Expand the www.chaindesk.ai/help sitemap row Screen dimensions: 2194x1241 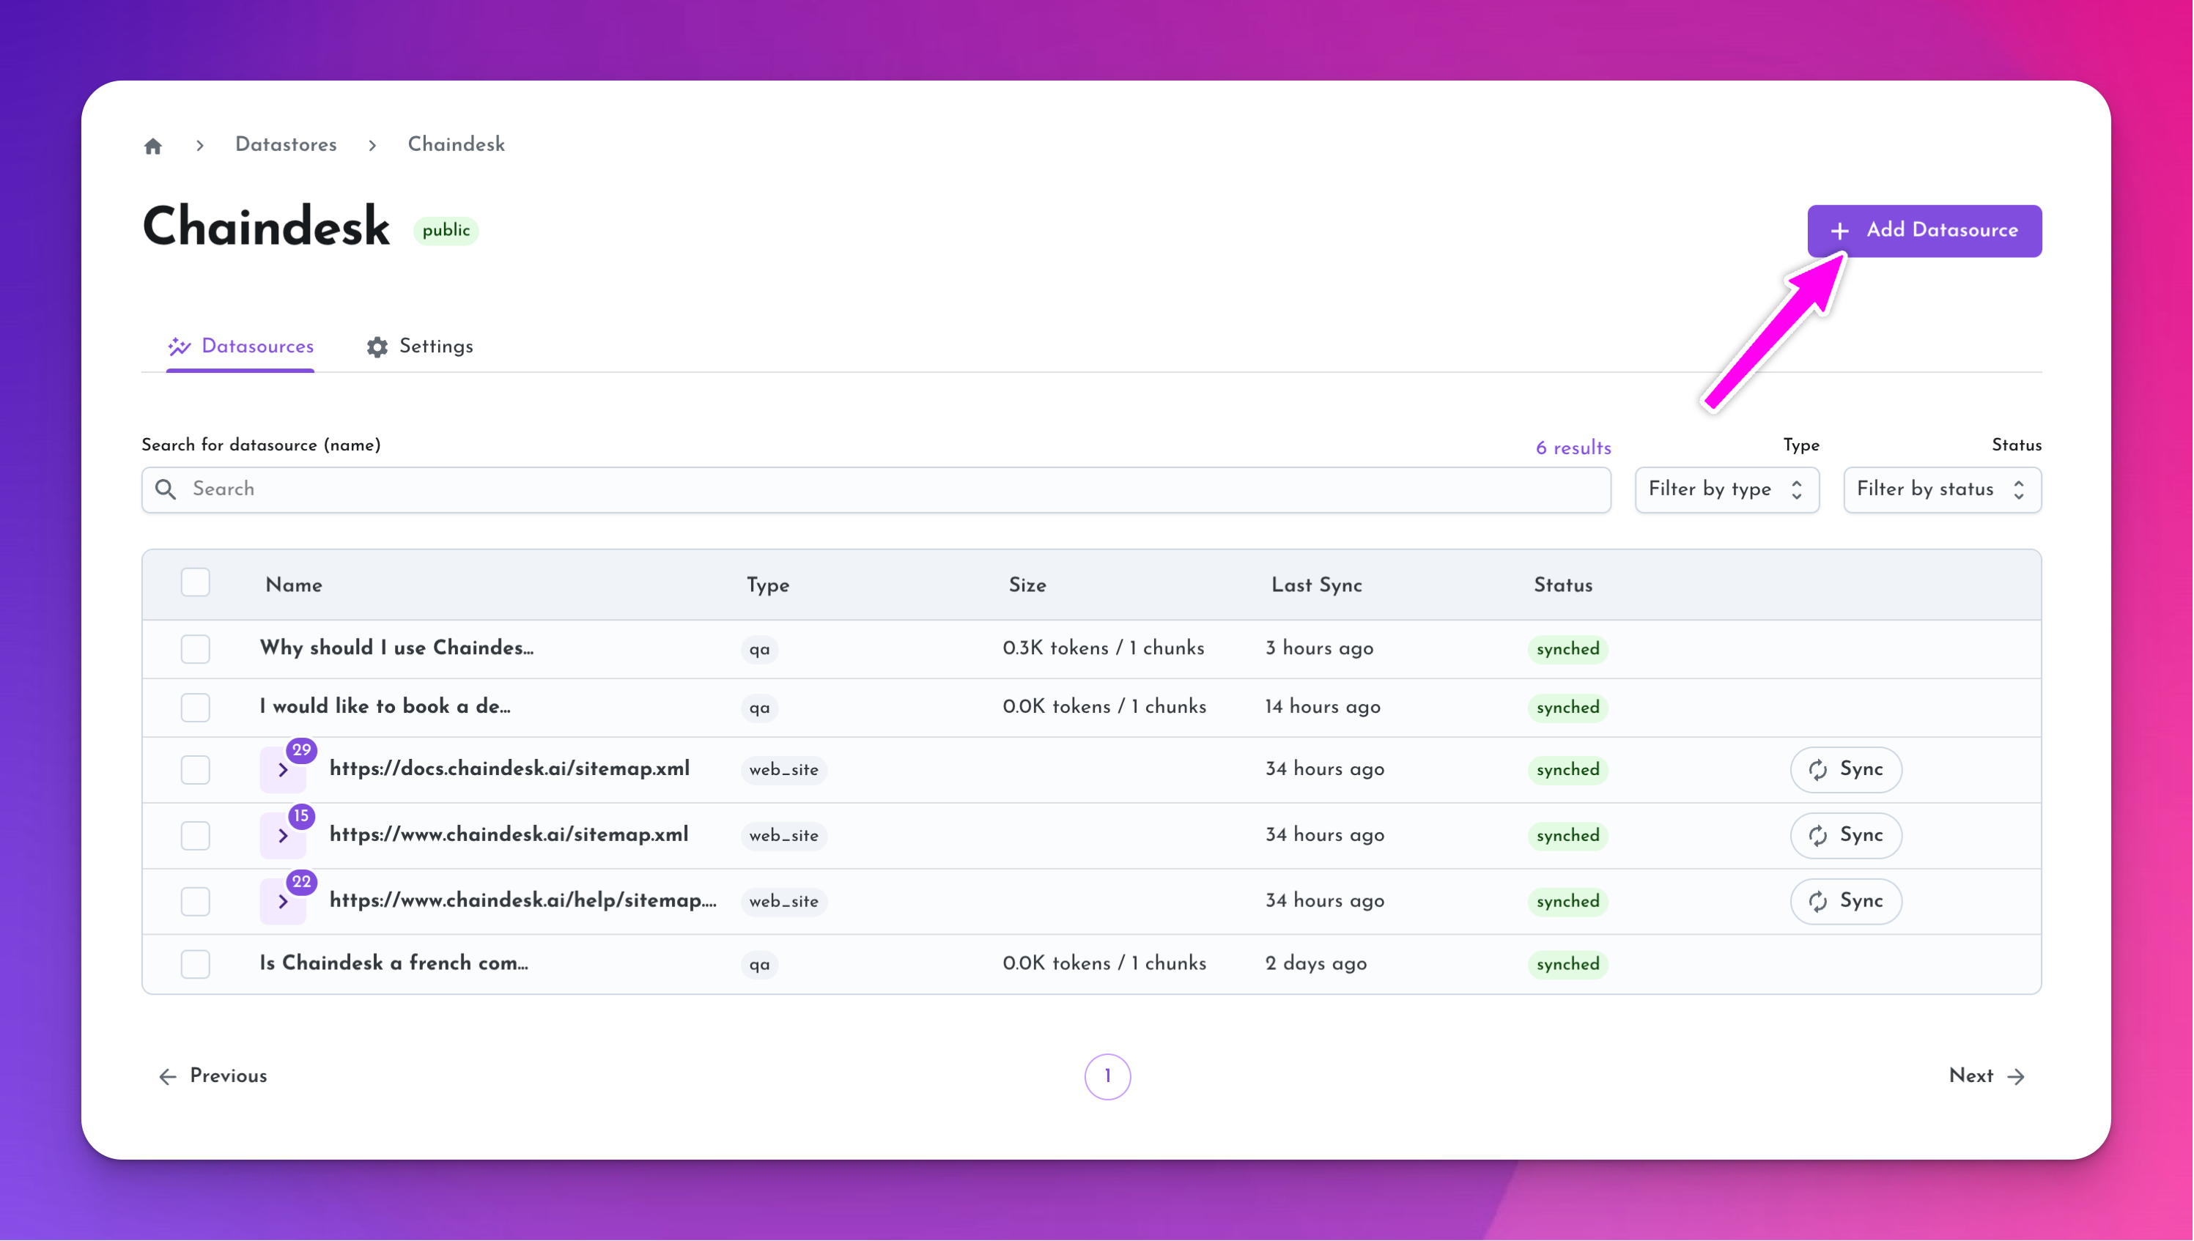coord(283,902)
